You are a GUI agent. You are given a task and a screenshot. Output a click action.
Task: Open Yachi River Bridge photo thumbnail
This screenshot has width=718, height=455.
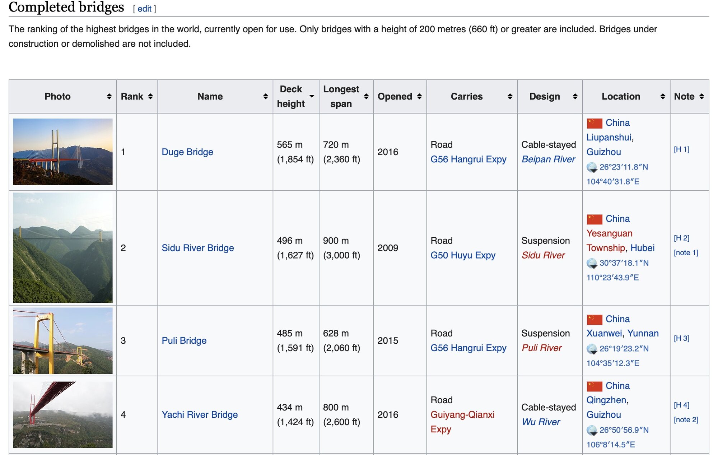pyautogui.click(x=63, y=415)
